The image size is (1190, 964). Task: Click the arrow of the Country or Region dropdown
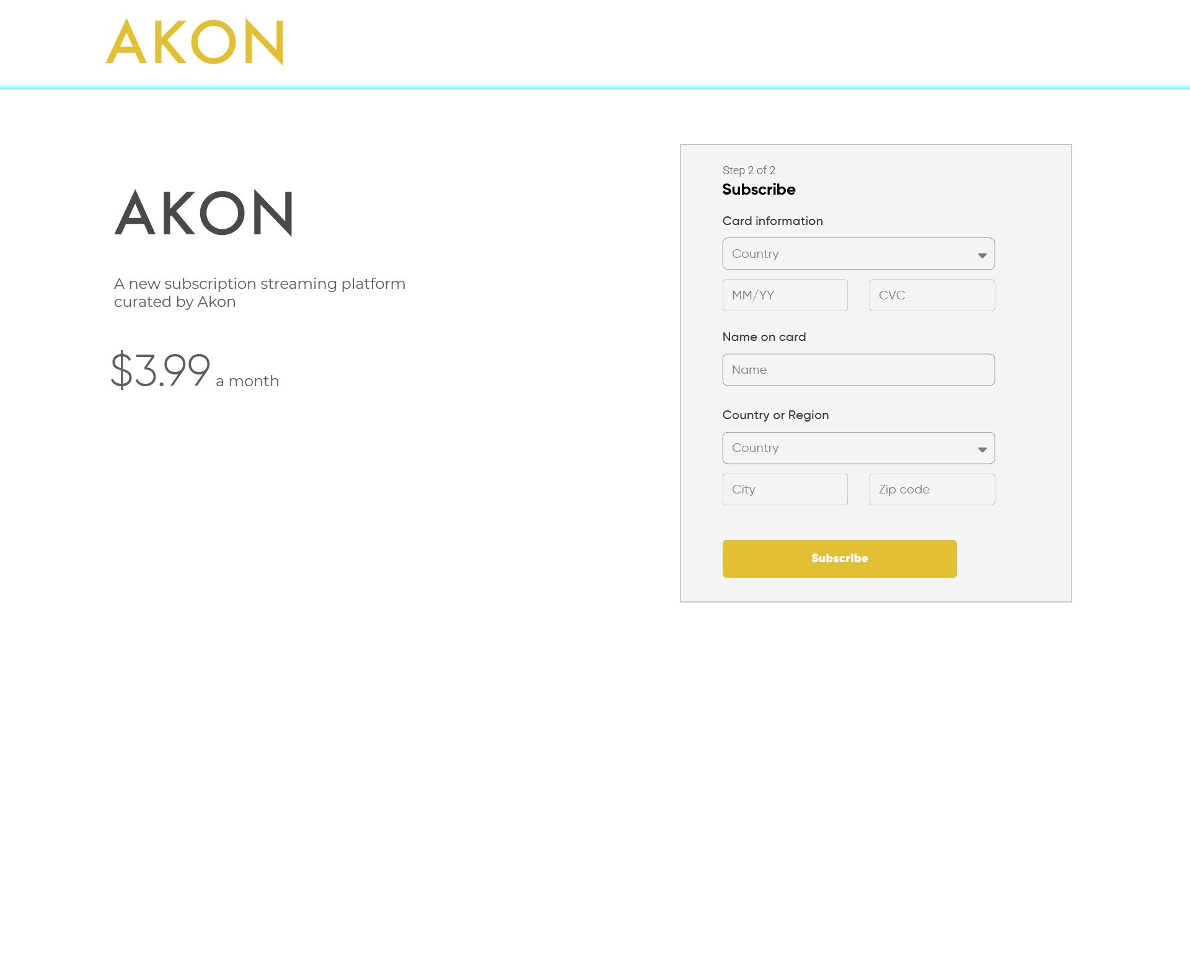point(982,449)
